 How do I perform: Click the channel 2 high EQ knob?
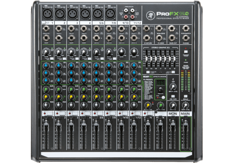(x=59, y=65)
